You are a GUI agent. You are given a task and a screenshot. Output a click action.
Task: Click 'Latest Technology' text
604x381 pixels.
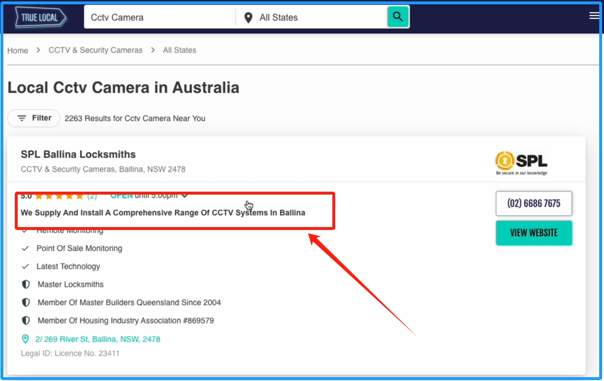pos(68,266)
